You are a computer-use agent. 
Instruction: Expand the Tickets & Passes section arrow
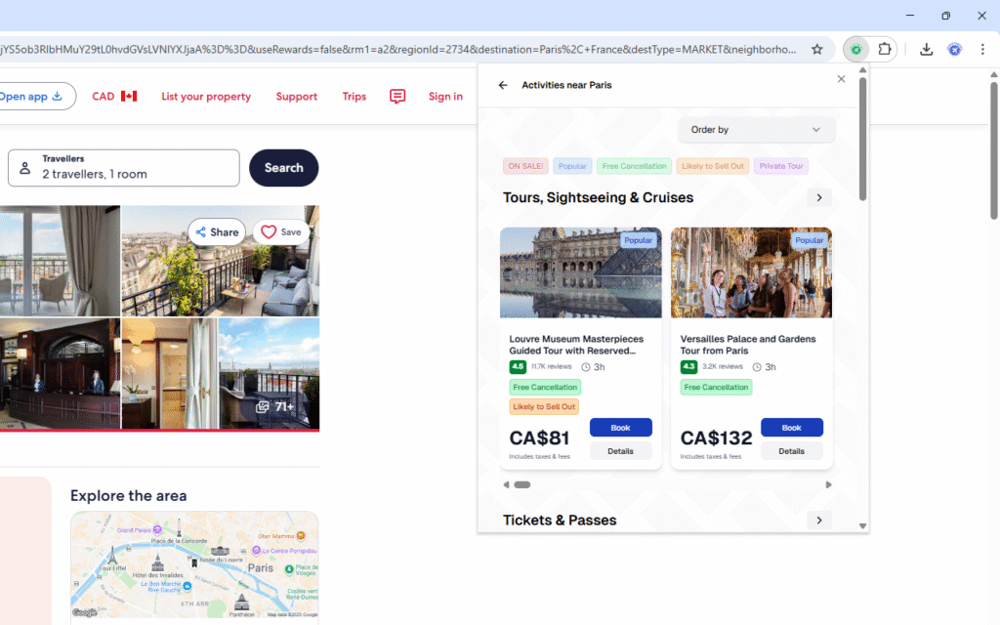point(819,521)
